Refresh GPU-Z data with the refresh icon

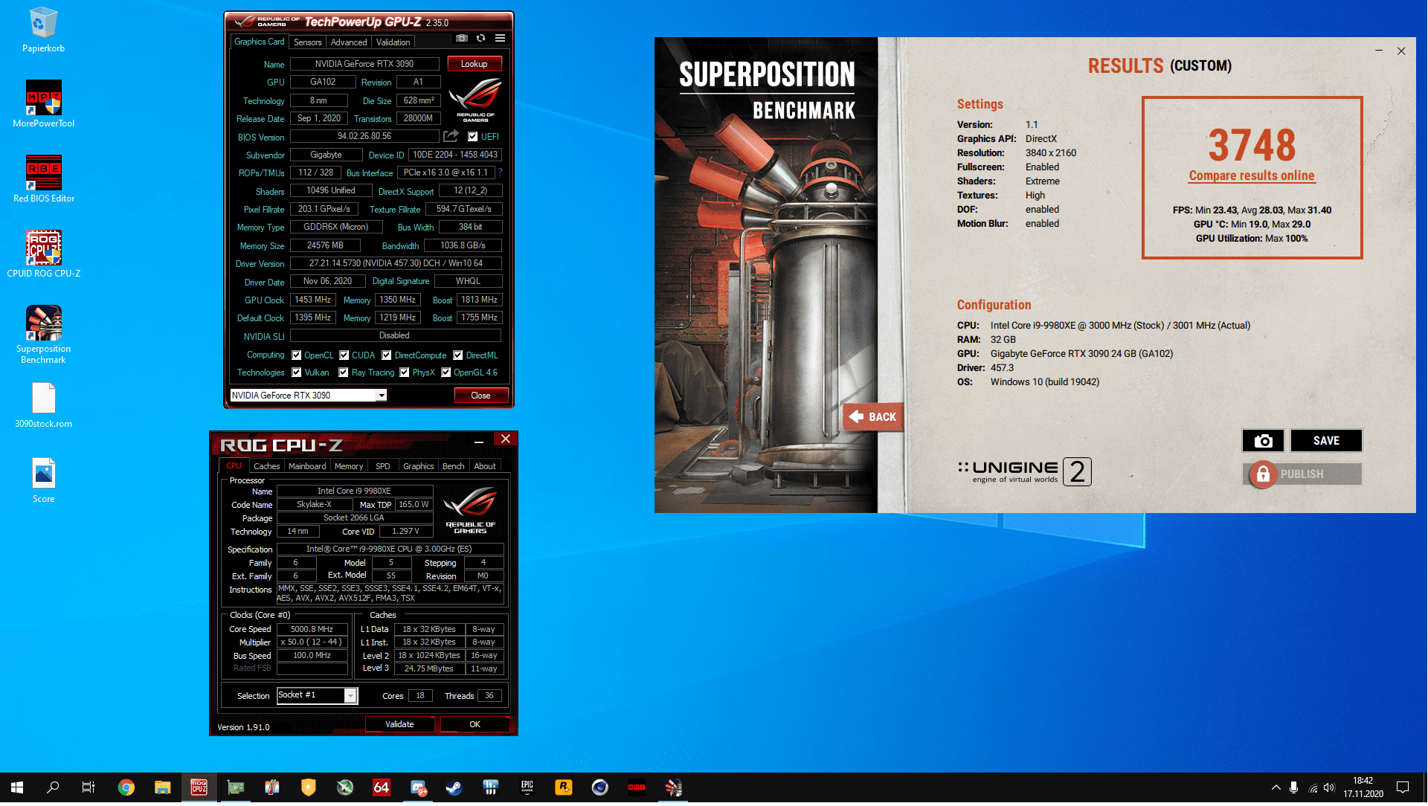tap(481, 38)
